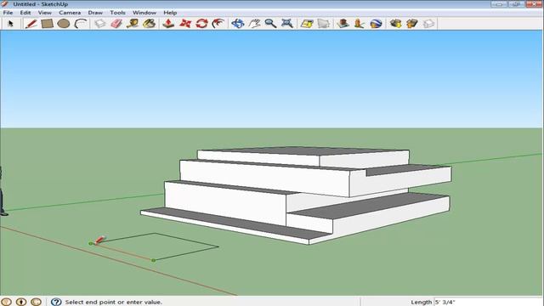The image size is (544, 306).
Task: Select the pink Eraser tool
Action: click(x=116, y=24)
